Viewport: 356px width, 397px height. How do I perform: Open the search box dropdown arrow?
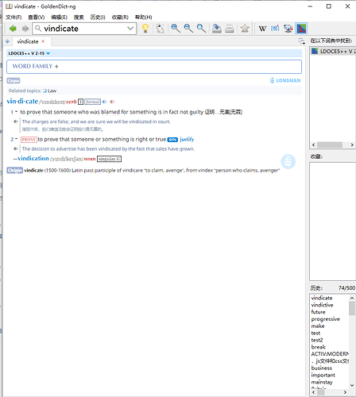(130, 29)
